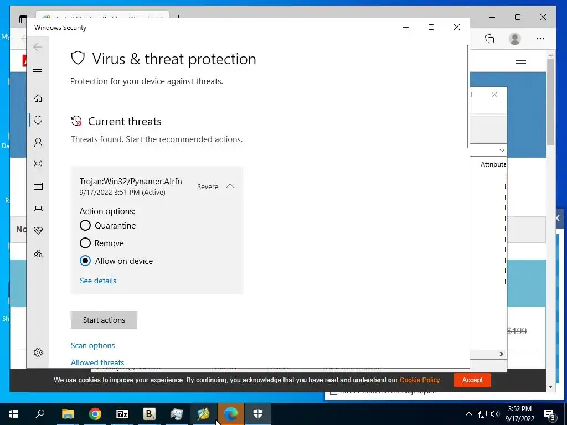The height and width of the screenshot is (425, 567).
Task: Open Family options in sidebar
Action: (38, 253)
